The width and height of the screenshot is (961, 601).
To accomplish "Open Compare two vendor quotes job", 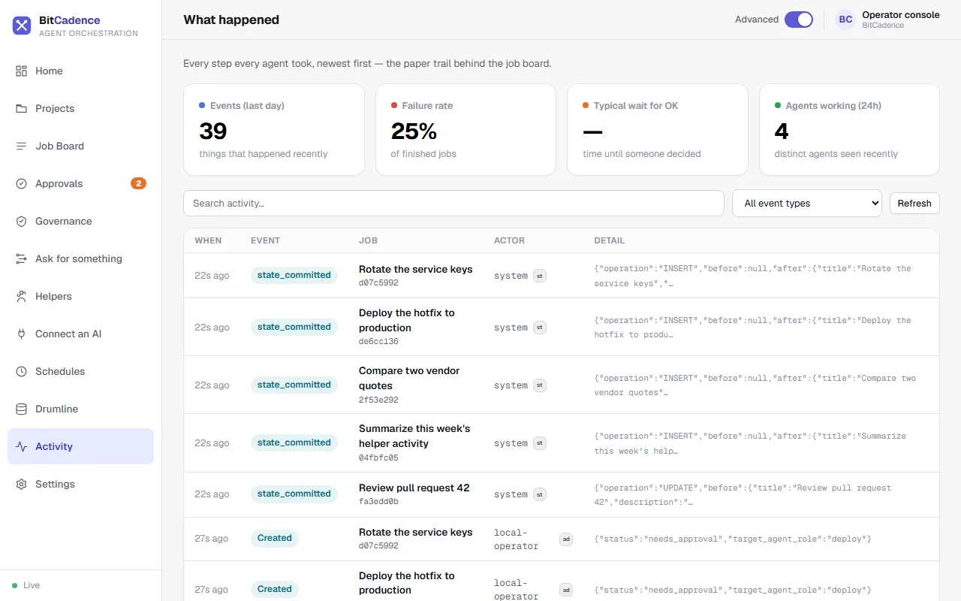I will point(409,378).
